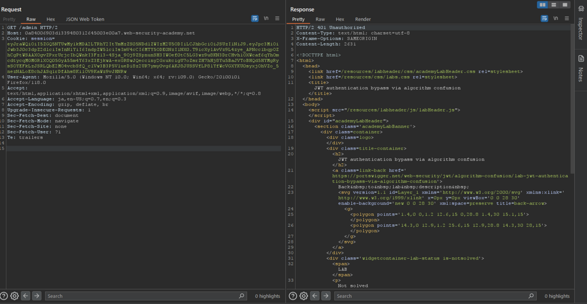Click the Response search input field

click(x=435, y=296)
